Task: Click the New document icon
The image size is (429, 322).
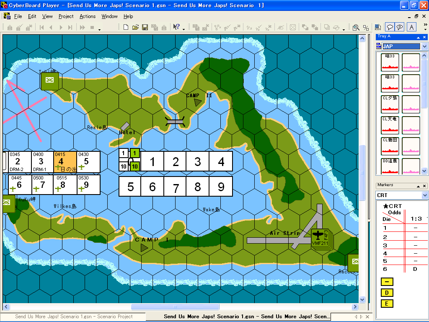Action: [x=126, y=27]
